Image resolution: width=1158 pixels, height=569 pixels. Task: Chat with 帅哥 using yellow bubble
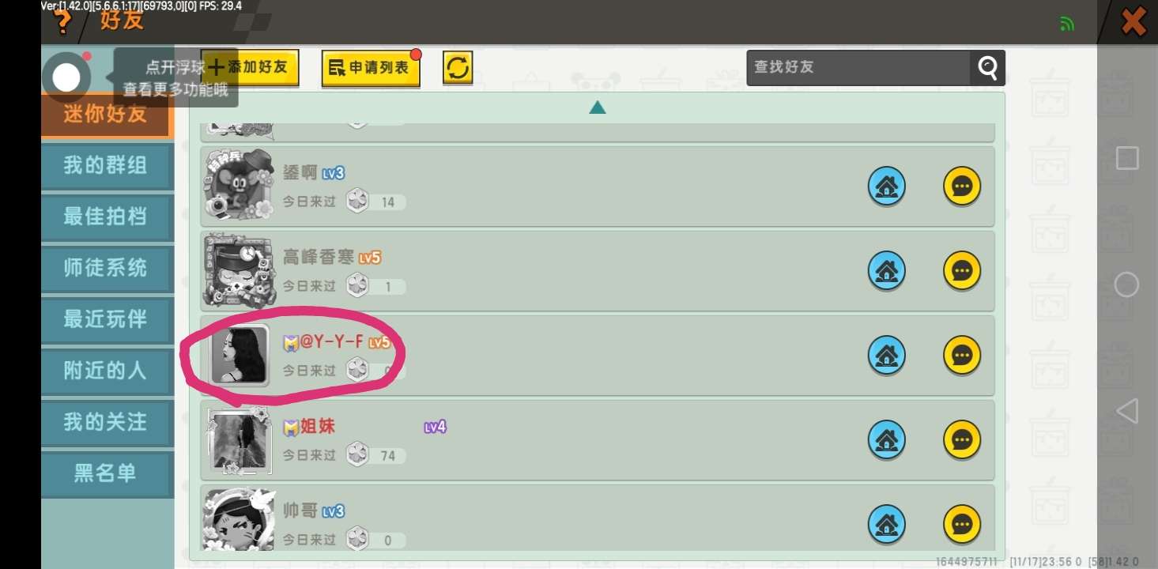[x=962, y=525]
